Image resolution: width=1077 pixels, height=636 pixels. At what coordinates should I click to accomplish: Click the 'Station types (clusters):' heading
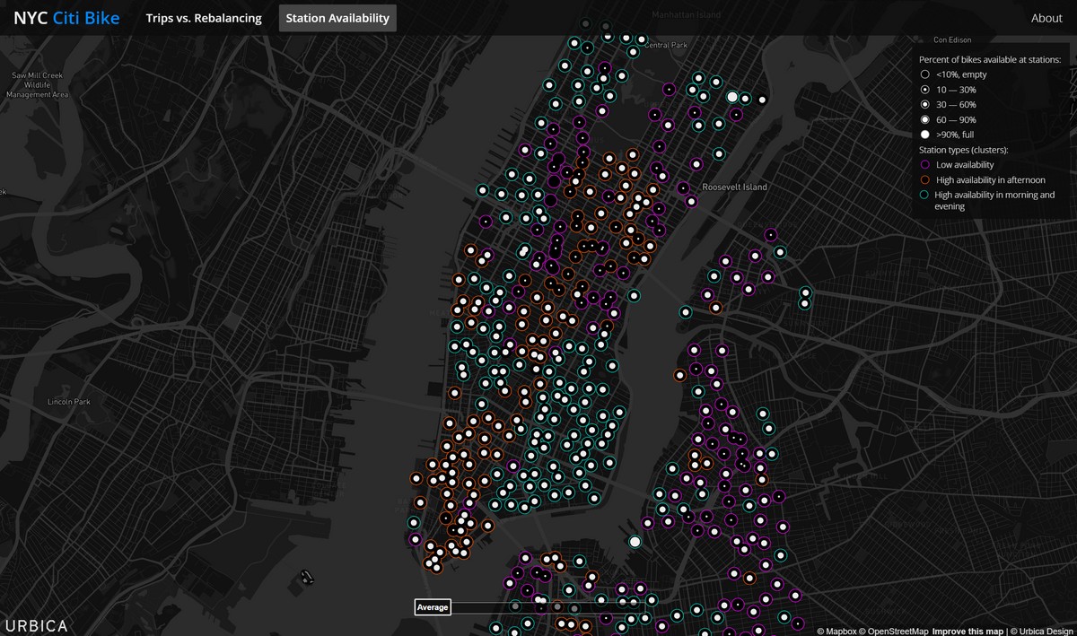tap(964, 149)
